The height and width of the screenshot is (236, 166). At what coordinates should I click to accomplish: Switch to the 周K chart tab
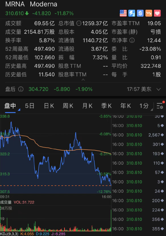click(x=68, y=106)
